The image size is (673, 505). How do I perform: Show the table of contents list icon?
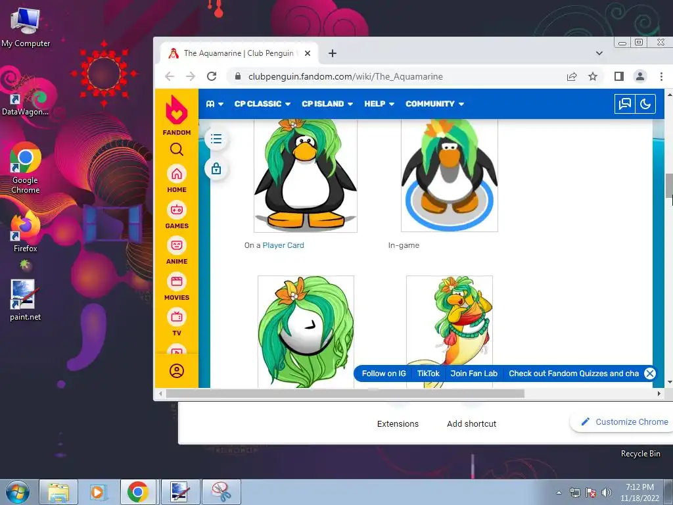click(x=216, y=139)
